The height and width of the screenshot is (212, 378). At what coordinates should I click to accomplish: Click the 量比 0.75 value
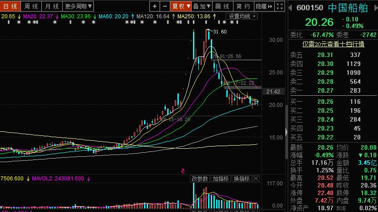point(370,171)
